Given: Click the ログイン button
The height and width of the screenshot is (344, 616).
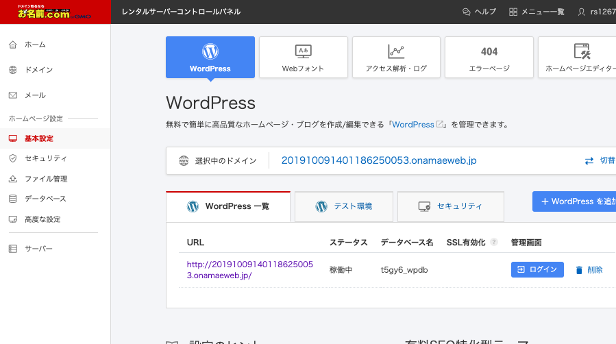Looking at the screenshot, I should click(x=537, y=269).
